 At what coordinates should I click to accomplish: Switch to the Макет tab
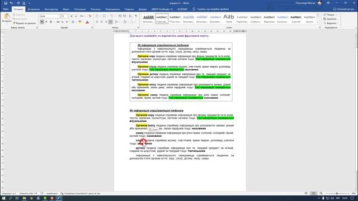(x=66, y=9)
